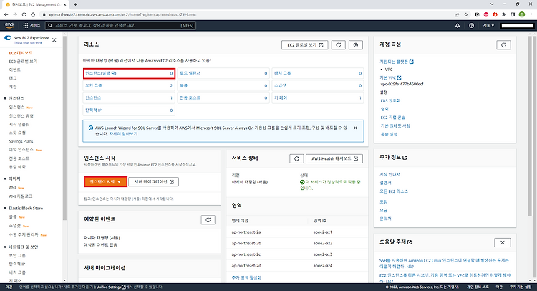Open 시작 템플릿 in sidebar

(x=19, y=125)
